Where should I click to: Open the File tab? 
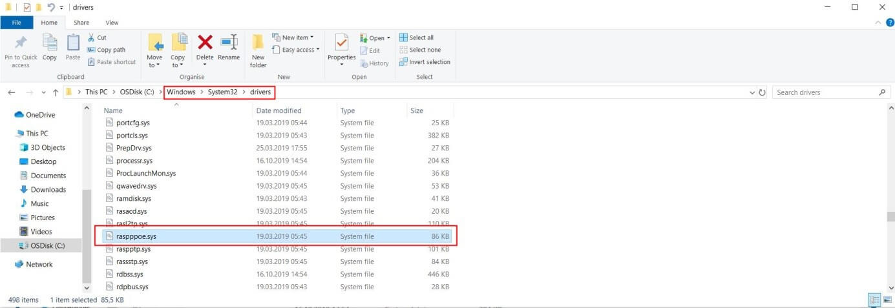(x=17, y=23)
